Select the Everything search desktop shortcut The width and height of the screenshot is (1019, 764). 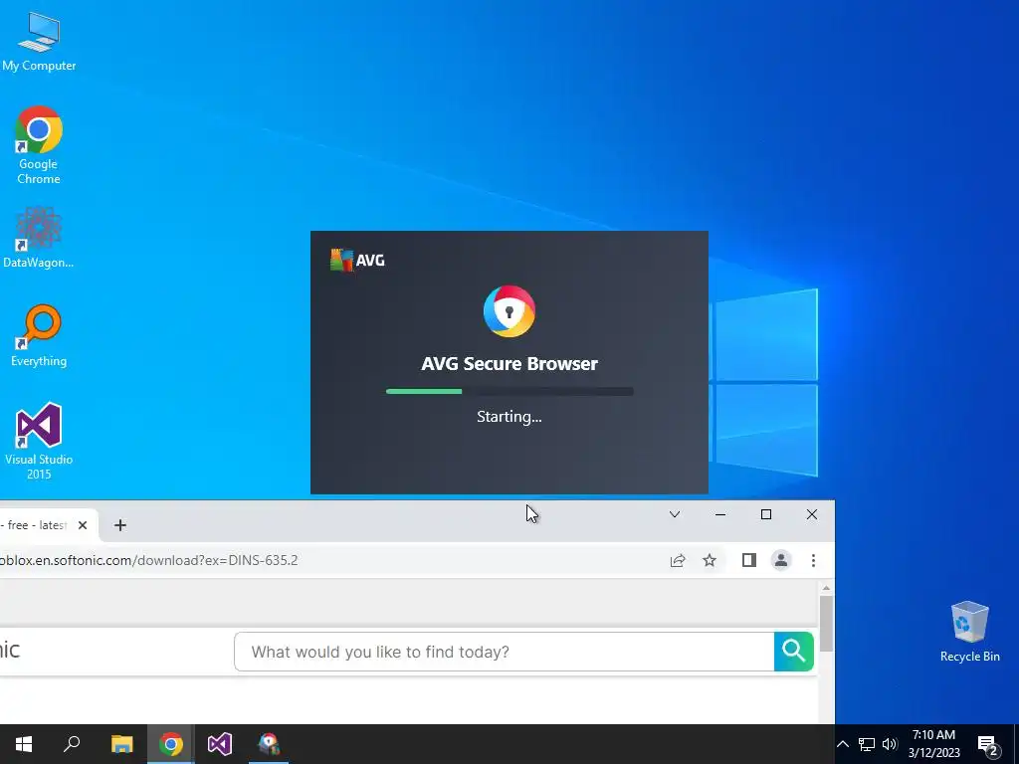39,336
